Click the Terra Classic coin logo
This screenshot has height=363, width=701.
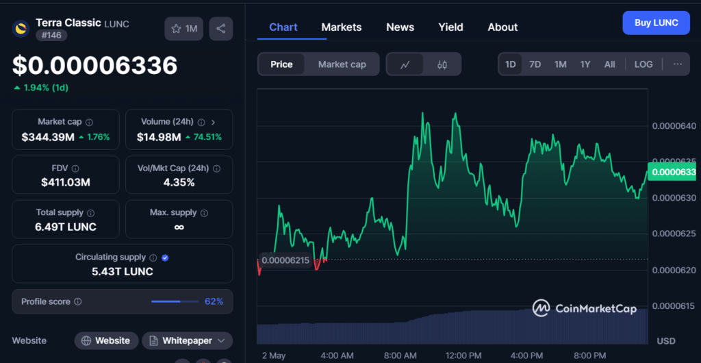(21, 29)
